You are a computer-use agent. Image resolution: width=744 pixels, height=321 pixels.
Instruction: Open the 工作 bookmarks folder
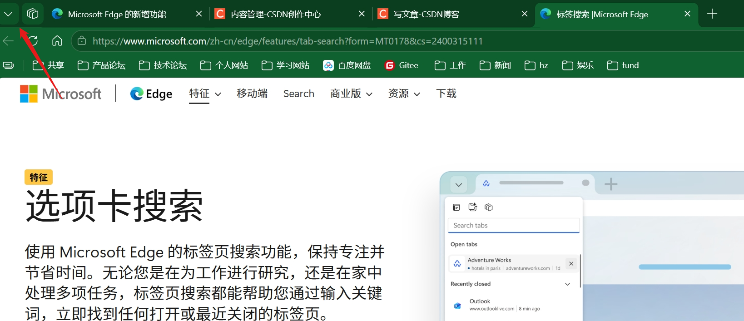coord(450,65)
